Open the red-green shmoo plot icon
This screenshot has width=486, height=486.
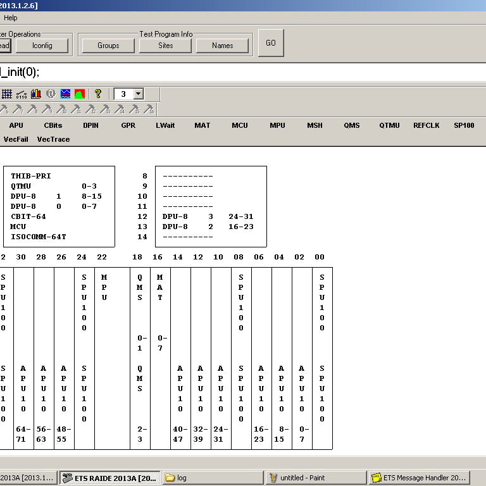coord(80,94)
